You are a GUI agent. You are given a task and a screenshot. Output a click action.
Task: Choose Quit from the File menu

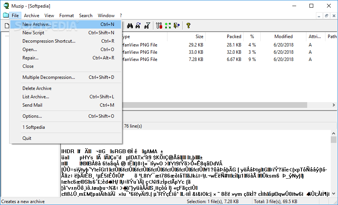pyautogui.click(x=66, y=138)
